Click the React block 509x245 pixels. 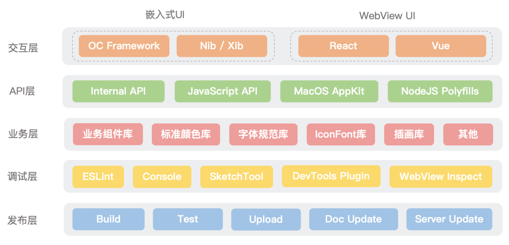[344, 46]
